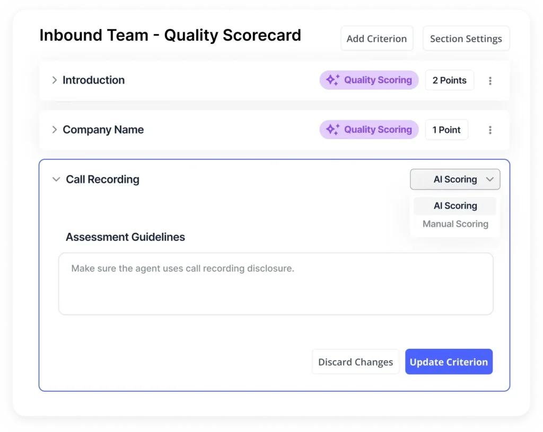Open the AI Scoring dropdown

[x=455, y=179]
